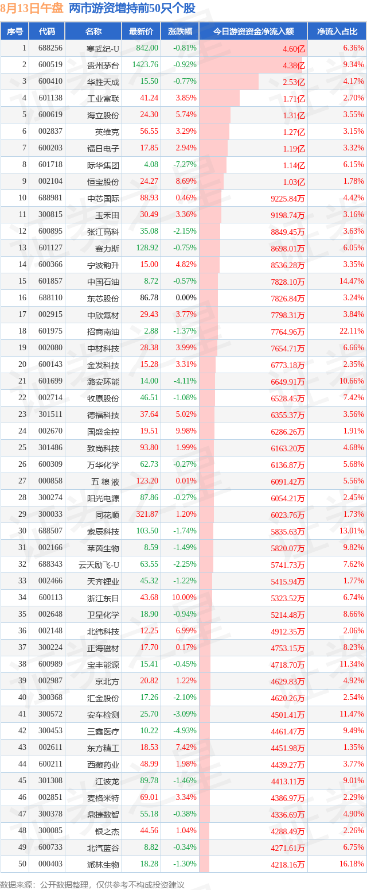Select stock name 万华化学

[x=103, y=465]
